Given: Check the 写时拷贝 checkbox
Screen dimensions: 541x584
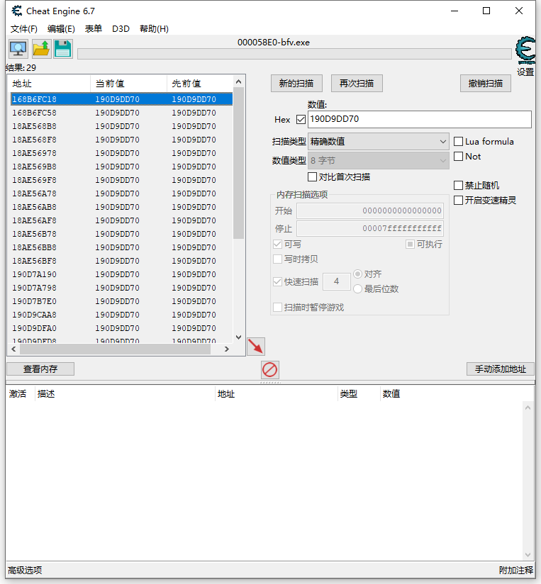Looking at the screenshot, I should pyautogui.click(x=277, y=259).
